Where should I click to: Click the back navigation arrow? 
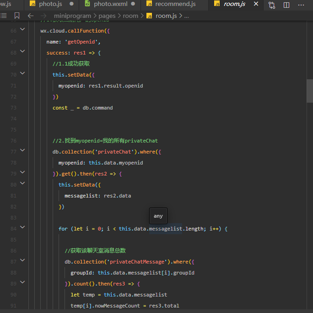coord(31,16)
